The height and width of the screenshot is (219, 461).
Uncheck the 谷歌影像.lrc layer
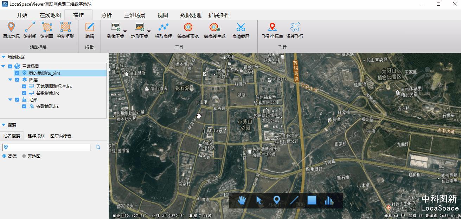point(24,93)
